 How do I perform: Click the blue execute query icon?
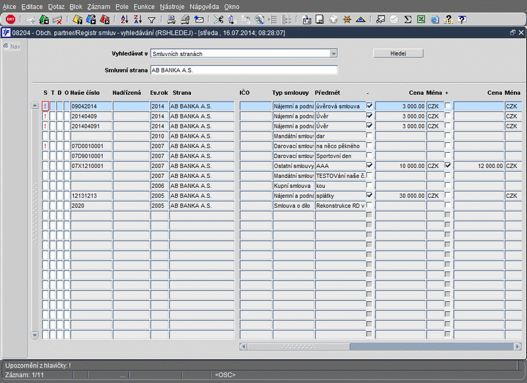coord(91,20)
